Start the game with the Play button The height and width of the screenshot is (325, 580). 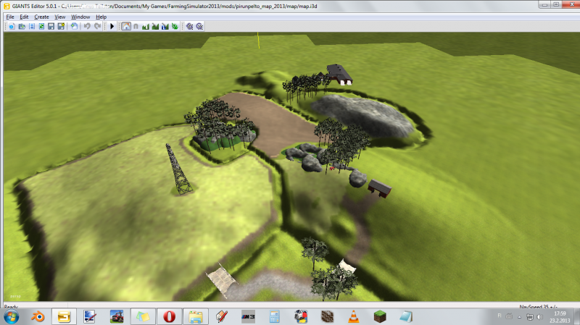pos(112,26)
